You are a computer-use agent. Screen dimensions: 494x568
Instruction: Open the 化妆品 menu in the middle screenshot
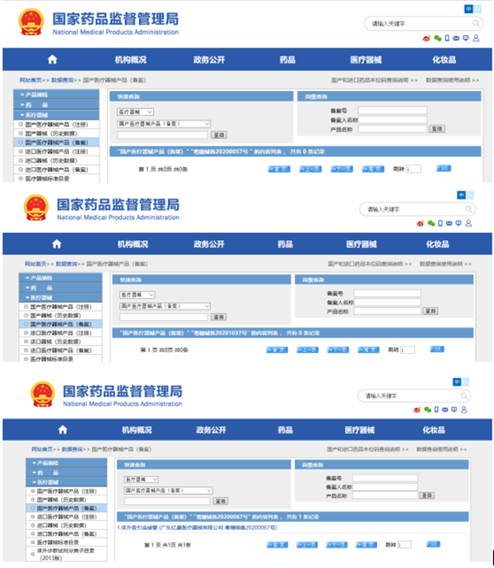click(x=437, y=244)
